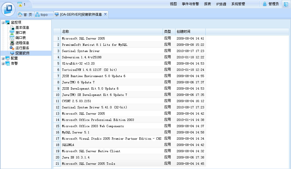Click the 2010-01-14 14:38 timestamp cell
291x169 pixels.
click(190, 120)
